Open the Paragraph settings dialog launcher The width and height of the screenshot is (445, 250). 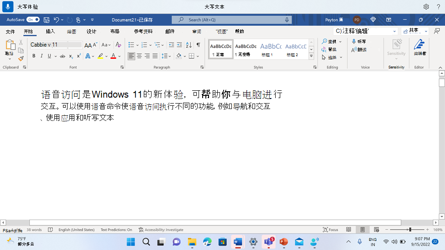[202, 67]
